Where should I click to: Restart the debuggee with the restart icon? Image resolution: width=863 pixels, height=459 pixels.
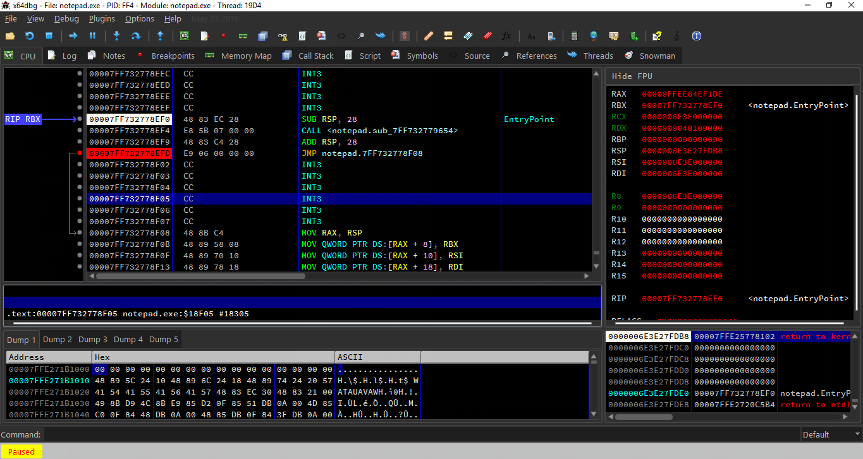[x=30, y=36]
